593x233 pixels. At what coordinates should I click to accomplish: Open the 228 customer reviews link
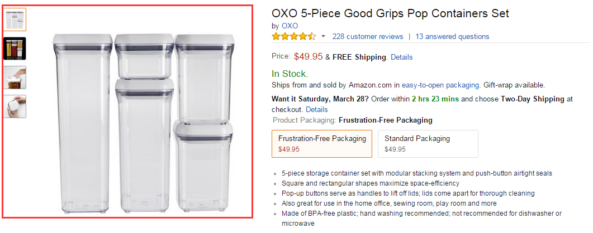367,37
